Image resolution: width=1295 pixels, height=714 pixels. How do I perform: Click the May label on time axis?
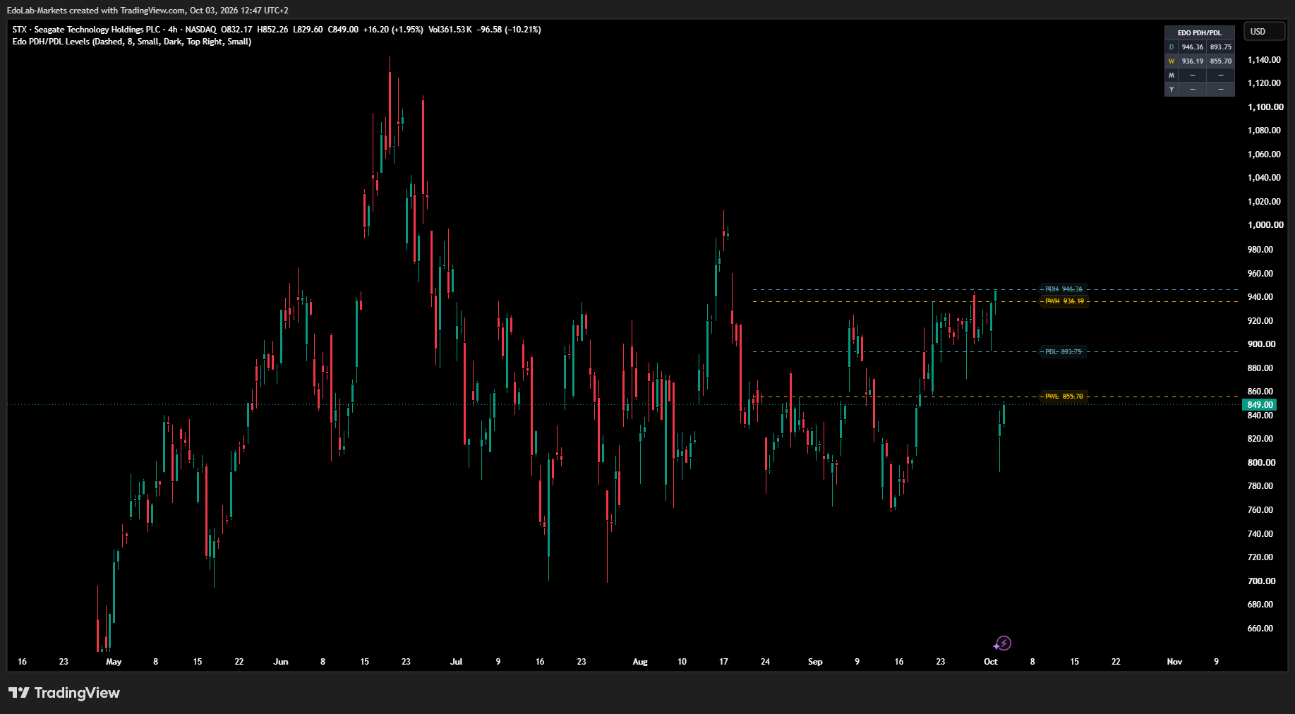(x=114, y=662)
